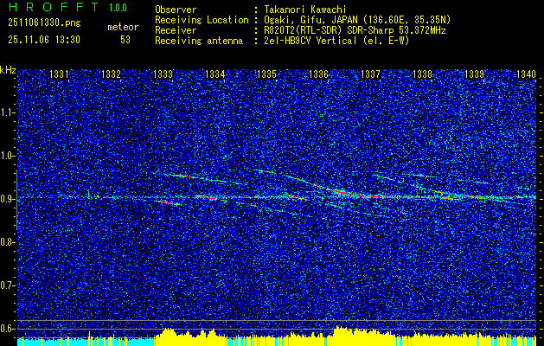544x346 pixels.
Task: Click the 1338 time marker
Action: (423, 74)
